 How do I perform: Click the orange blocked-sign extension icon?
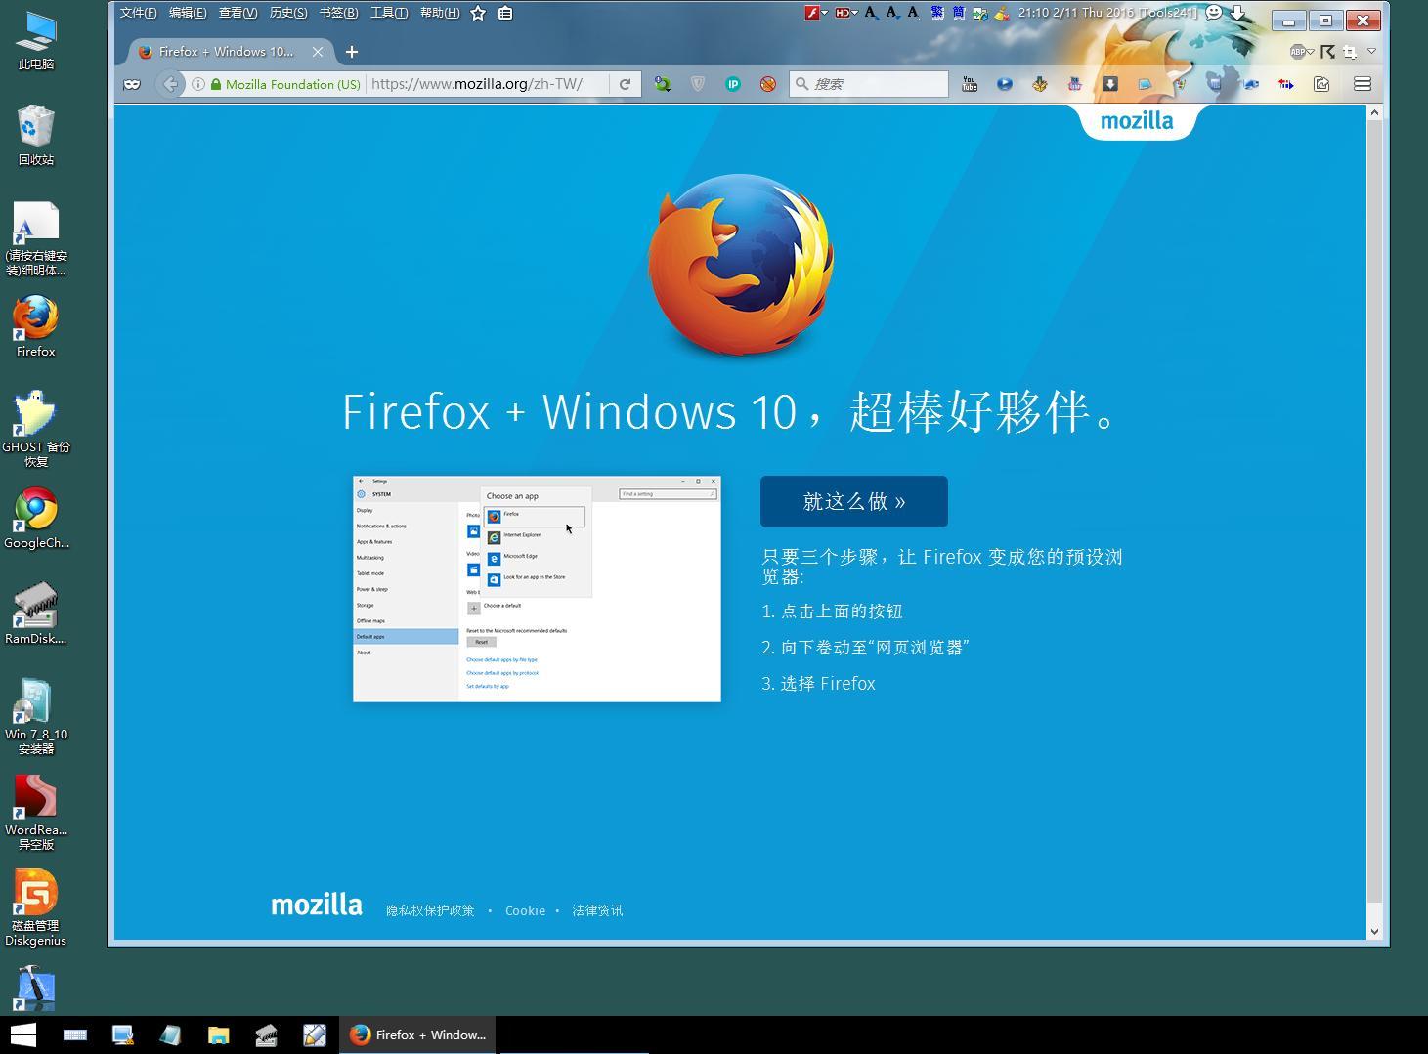click(768, 84)
